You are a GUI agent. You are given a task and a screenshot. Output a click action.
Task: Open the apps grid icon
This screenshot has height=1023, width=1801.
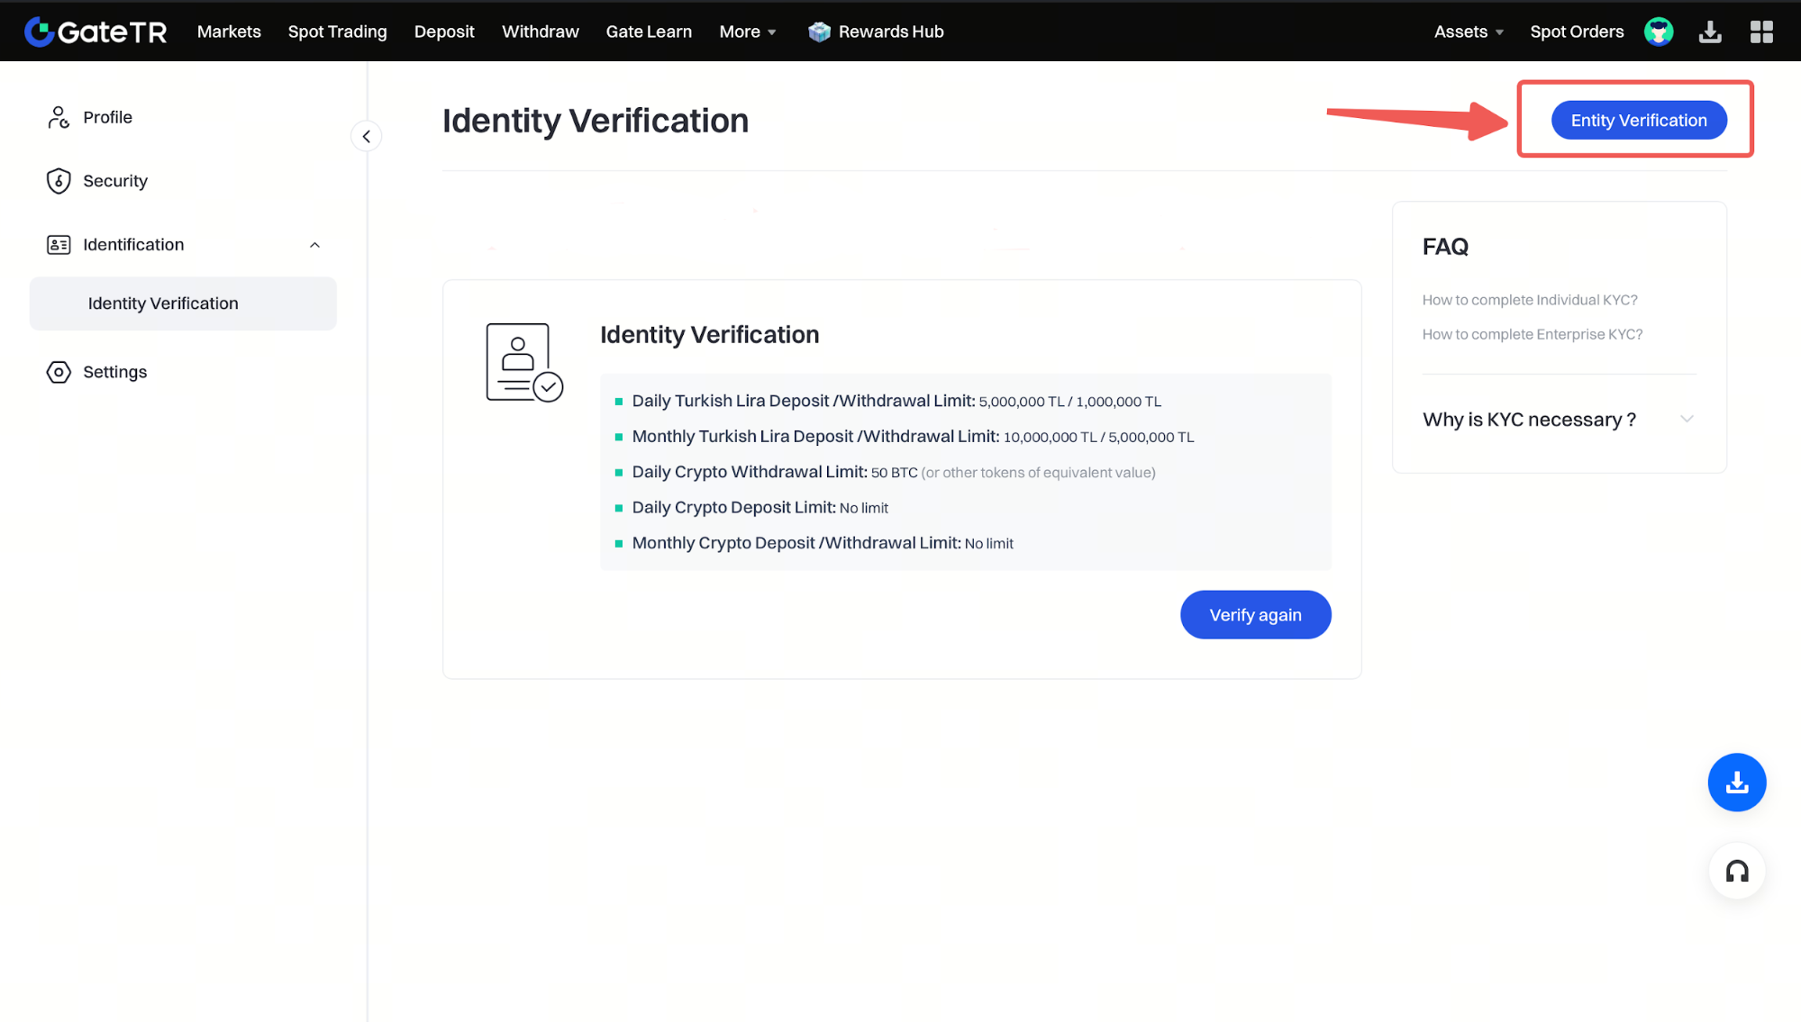tap(1761, 32)
